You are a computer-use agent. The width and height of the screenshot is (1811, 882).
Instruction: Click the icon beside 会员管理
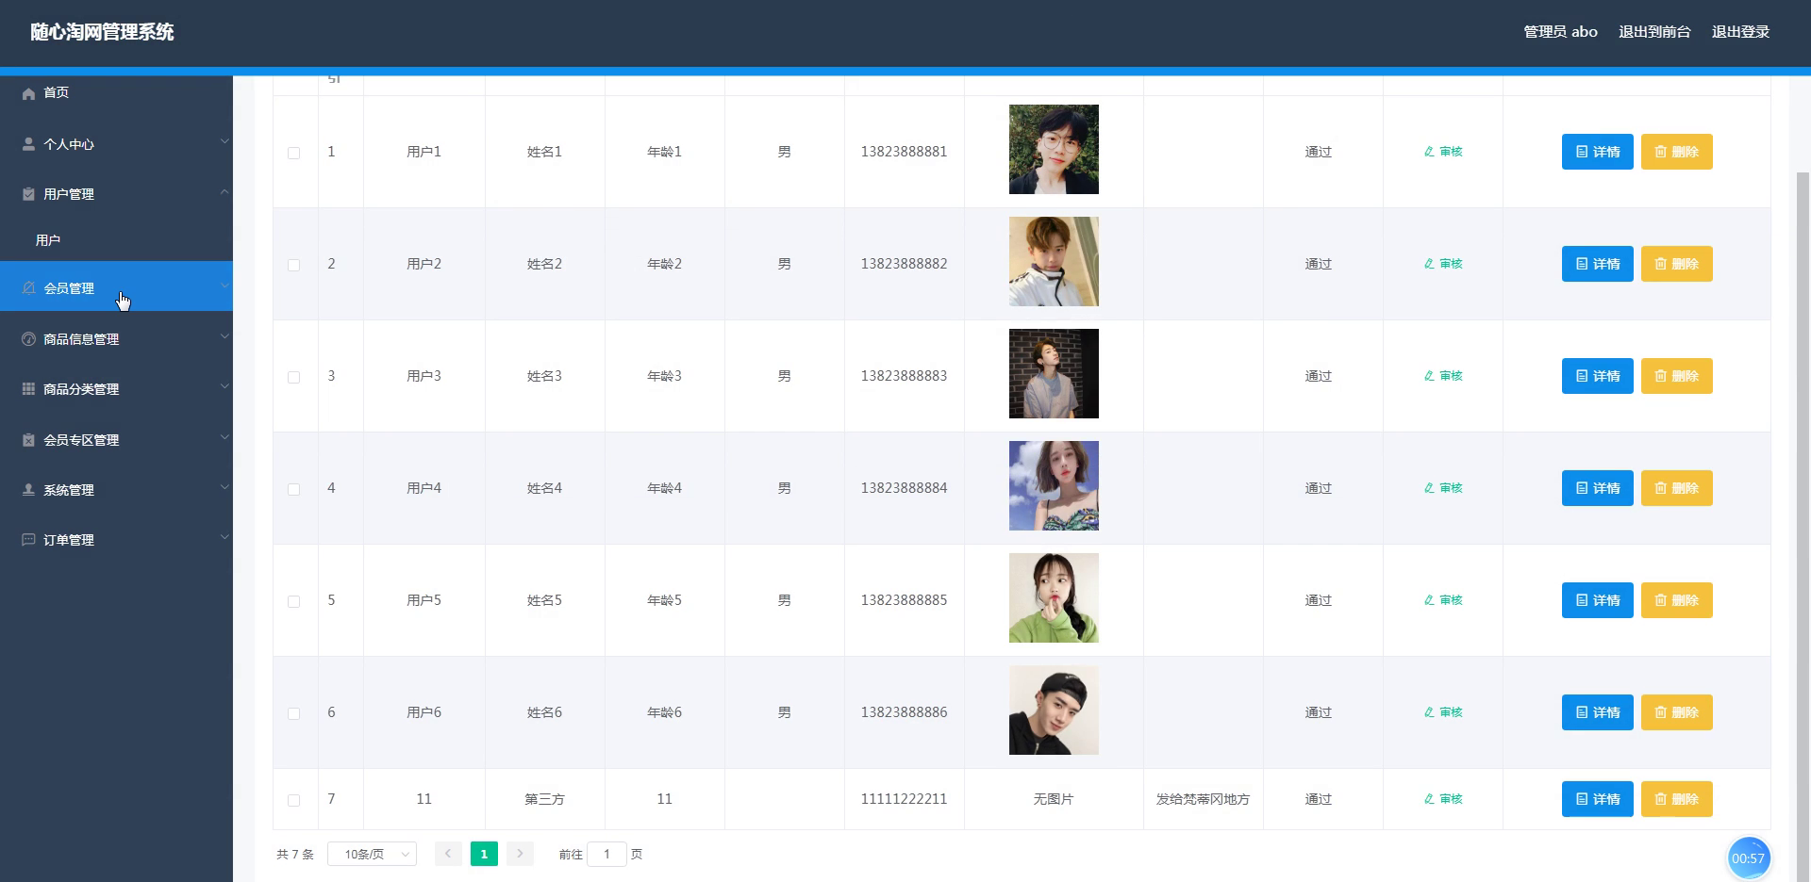[x=28, y=288]
